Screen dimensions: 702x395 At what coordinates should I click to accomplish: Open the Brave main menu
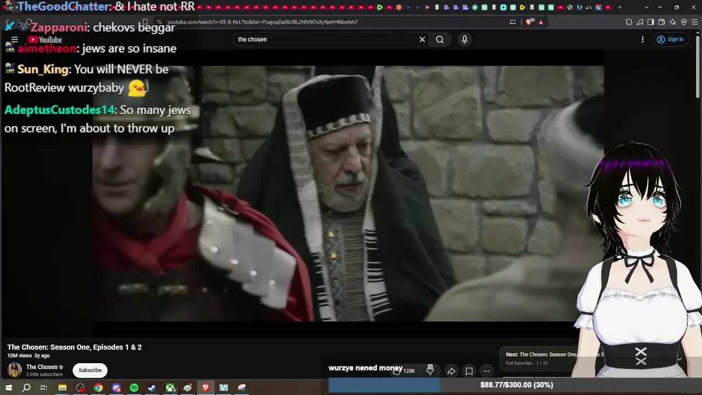pos(695,22)
